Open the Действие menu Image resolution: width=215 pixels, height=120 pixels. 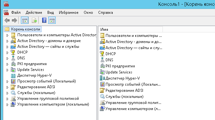click(x=34, y=13)
